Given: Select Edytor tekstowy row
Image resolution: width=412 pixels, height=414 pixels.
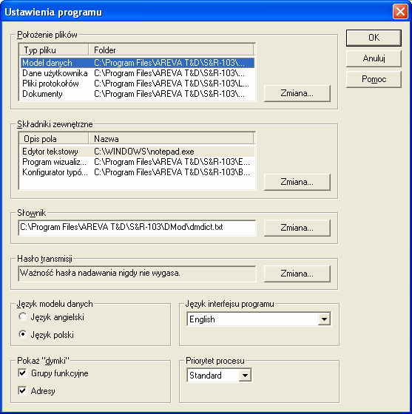Looking at the screenshot, I should 138,152.
